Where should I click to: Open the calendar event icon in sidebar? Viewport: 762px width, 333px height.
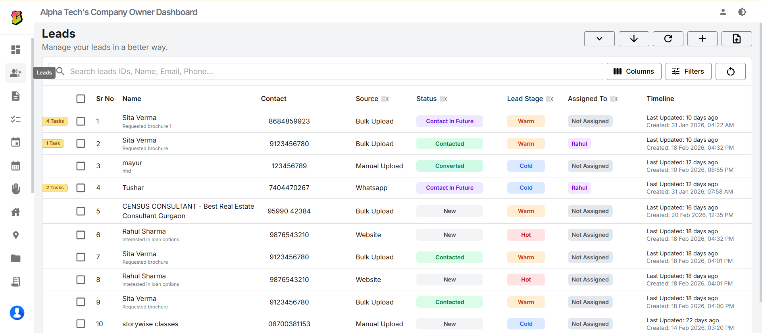15,142
